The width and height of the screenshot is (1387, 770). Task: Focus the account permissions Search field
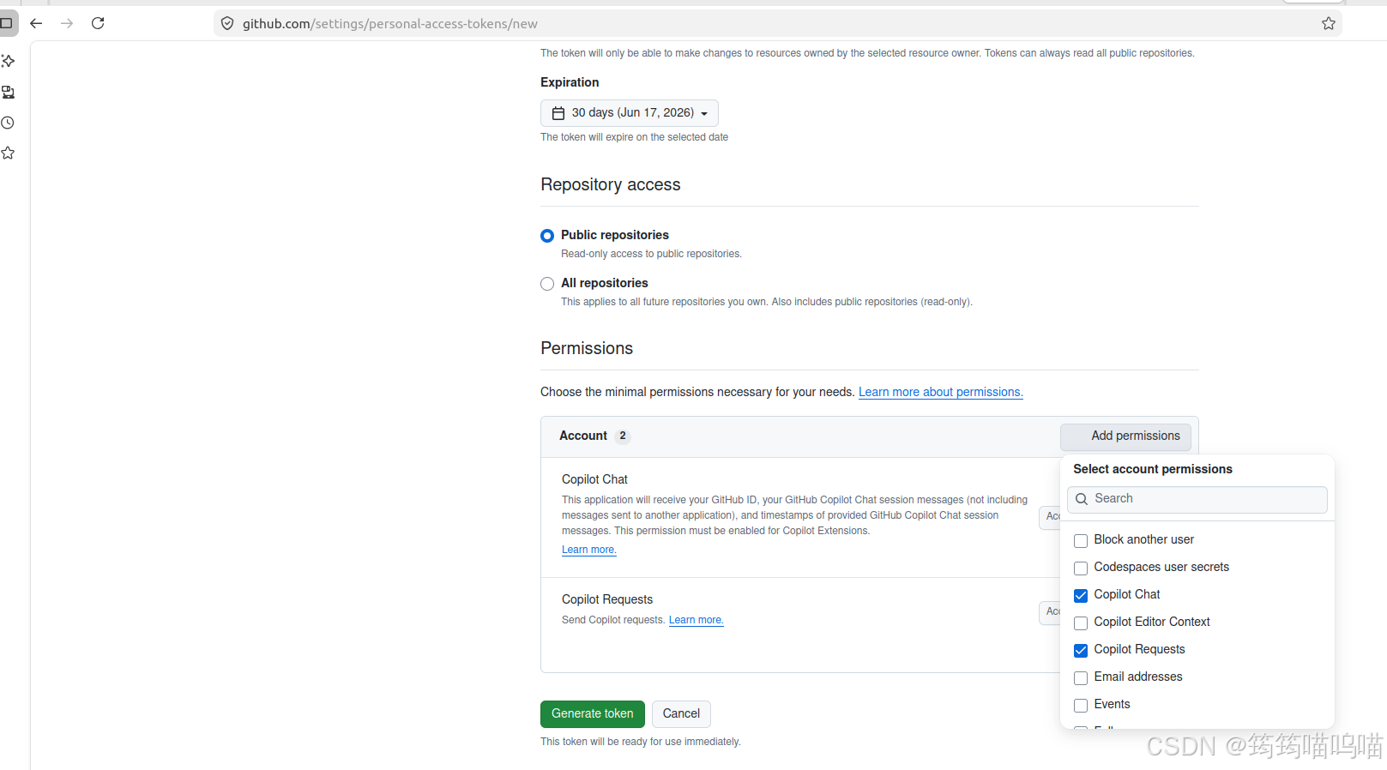[x=1197, y=499]
